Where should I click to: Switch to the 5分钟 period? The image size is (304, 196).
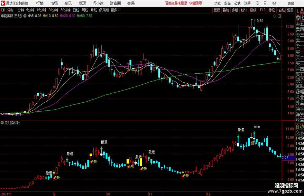(x=30, y=10)
